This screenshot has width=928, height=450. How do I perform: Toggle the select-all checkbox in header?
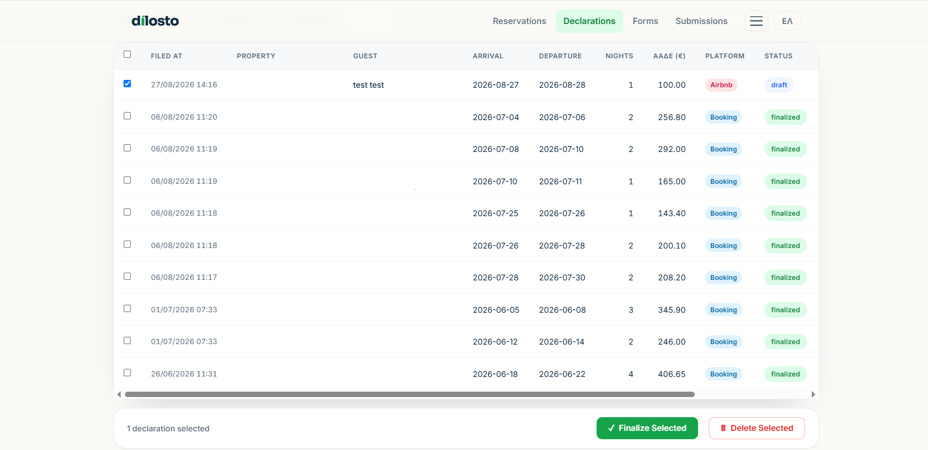click(127, 54)
